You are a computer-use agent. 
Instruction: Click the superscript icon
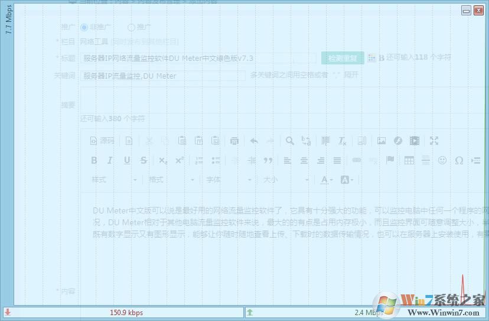click(180, 161)
